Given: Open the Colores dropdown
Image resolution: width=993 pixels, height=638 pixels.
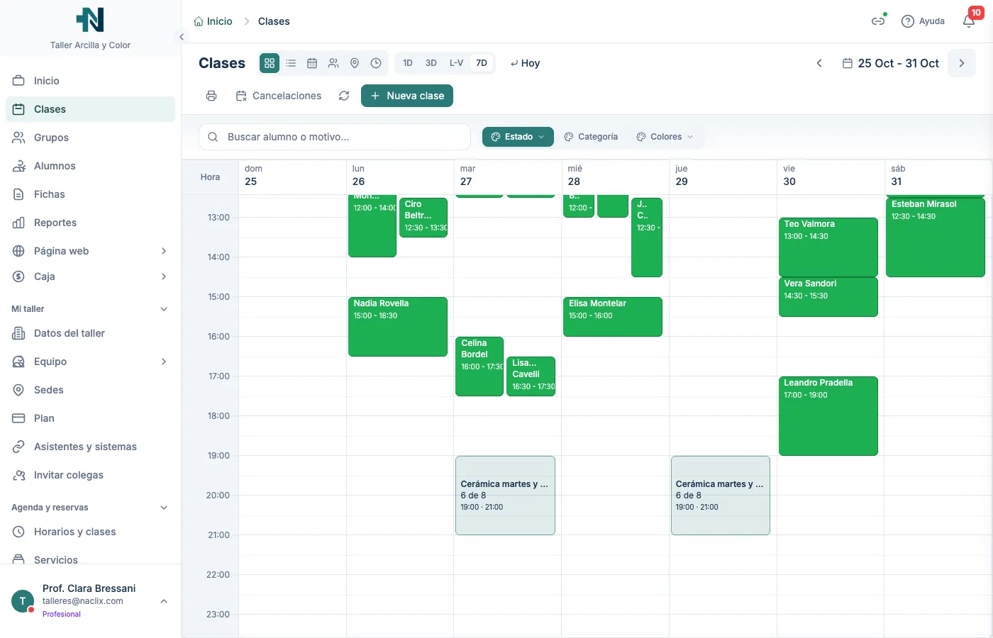Looking at the screenshot, I should click(665, 137).
